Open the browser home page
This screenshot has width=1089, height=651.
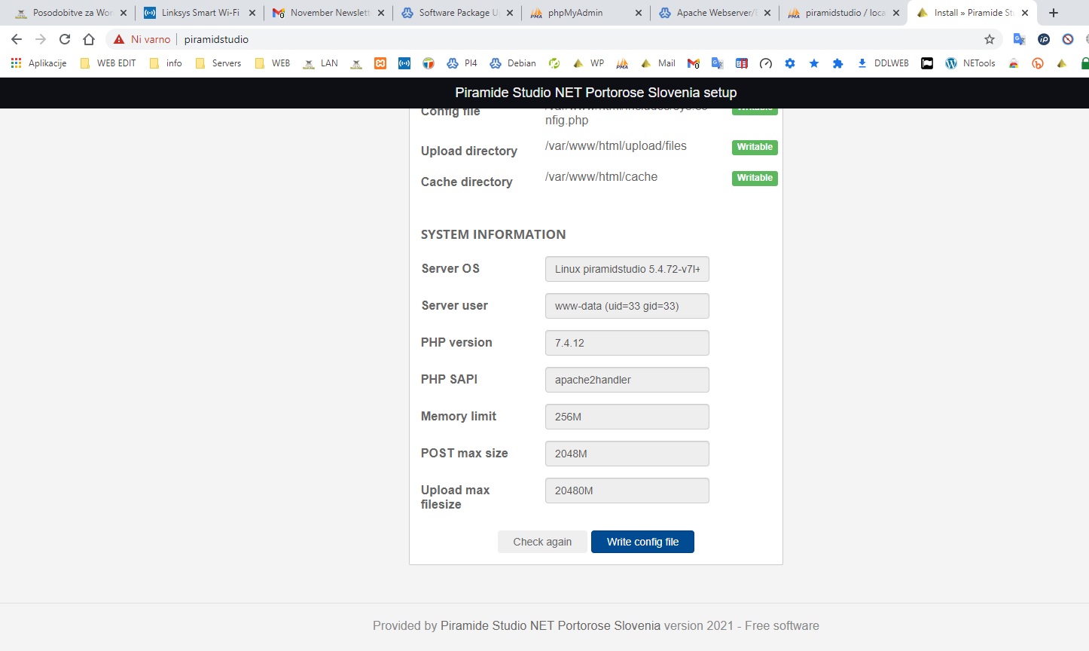click(89, 39)
